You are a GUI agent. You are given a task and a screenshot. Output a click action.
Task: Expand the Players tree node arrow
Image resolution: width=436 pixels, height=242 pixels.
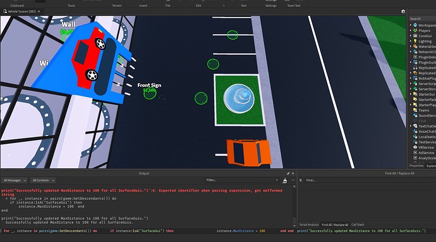tap(411, 30)
